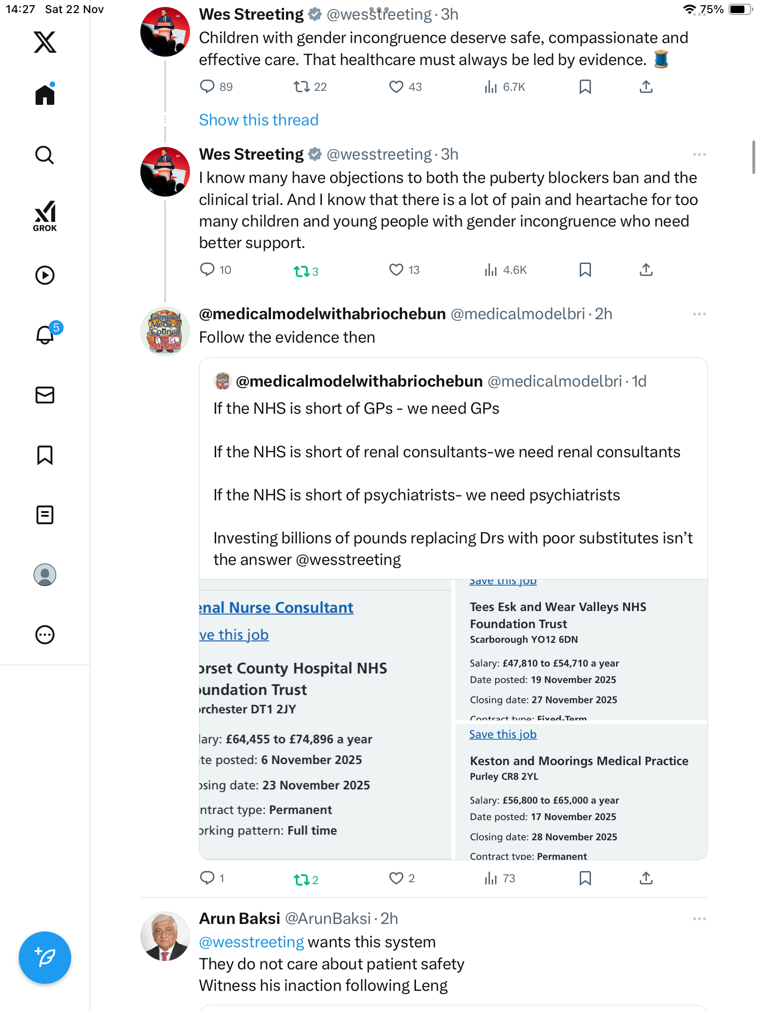The height and width of the screenshot is (1011, 758).
Task: Bookmark the "Children with gender incongruence" tweet
Action: pos(585,87)
